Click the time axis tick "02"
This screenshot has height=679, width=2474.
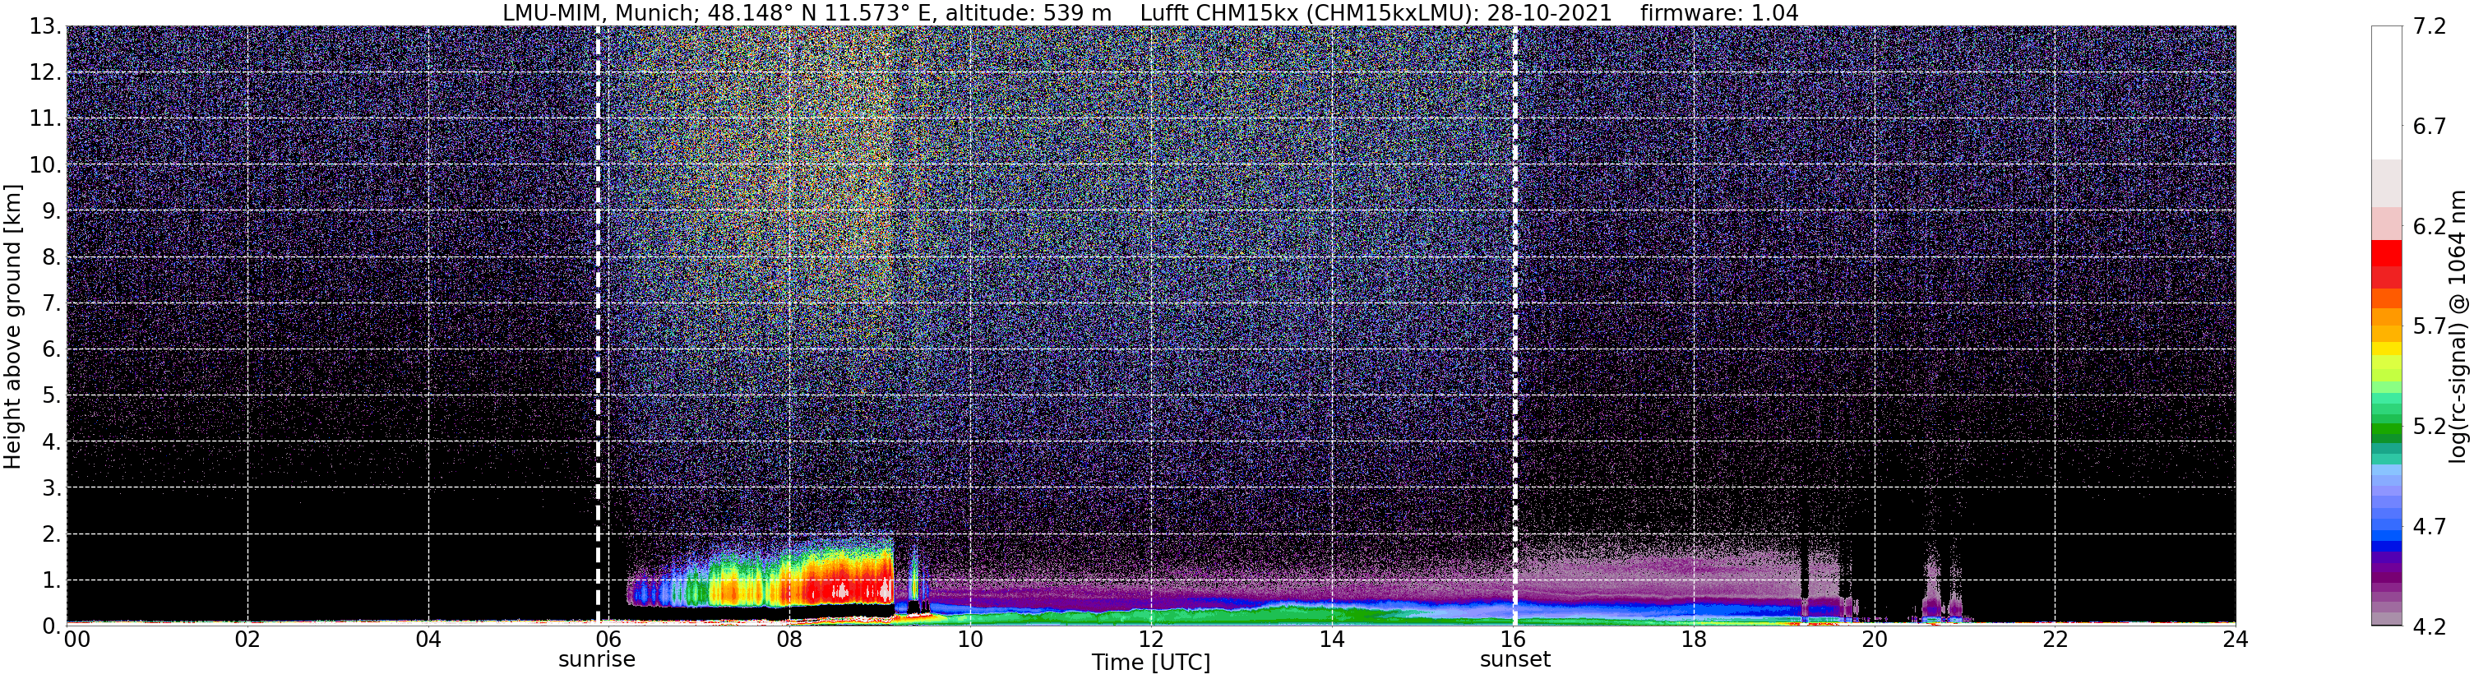tap(247, 640)
